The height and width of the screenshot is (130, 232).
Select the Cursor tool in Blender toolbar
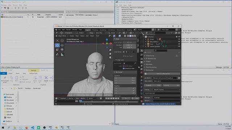[x=62, y=40]
